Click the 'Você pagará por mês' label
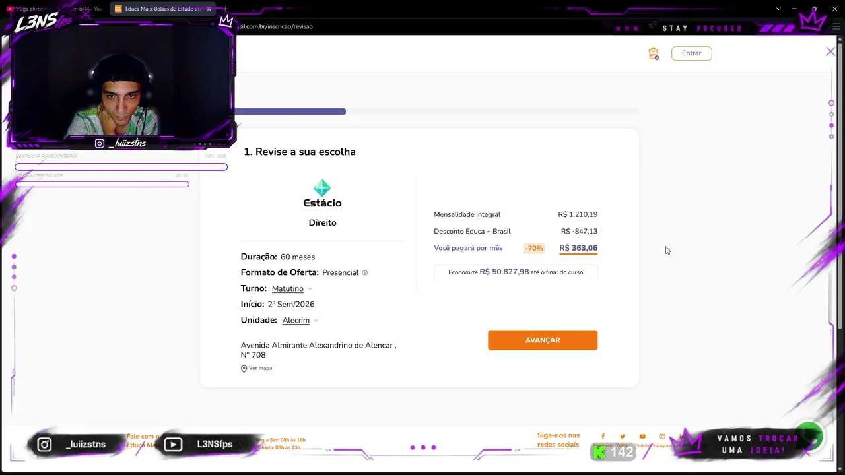This screenshot has width=845, height=475. pyautogui.click(x=468, y=248)
